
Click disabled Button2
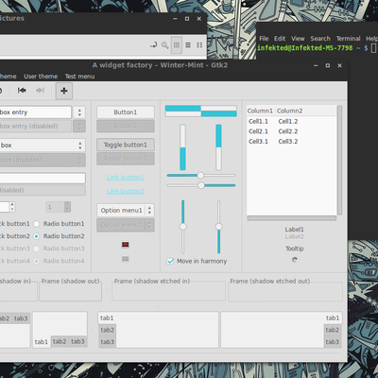(126, 127)
